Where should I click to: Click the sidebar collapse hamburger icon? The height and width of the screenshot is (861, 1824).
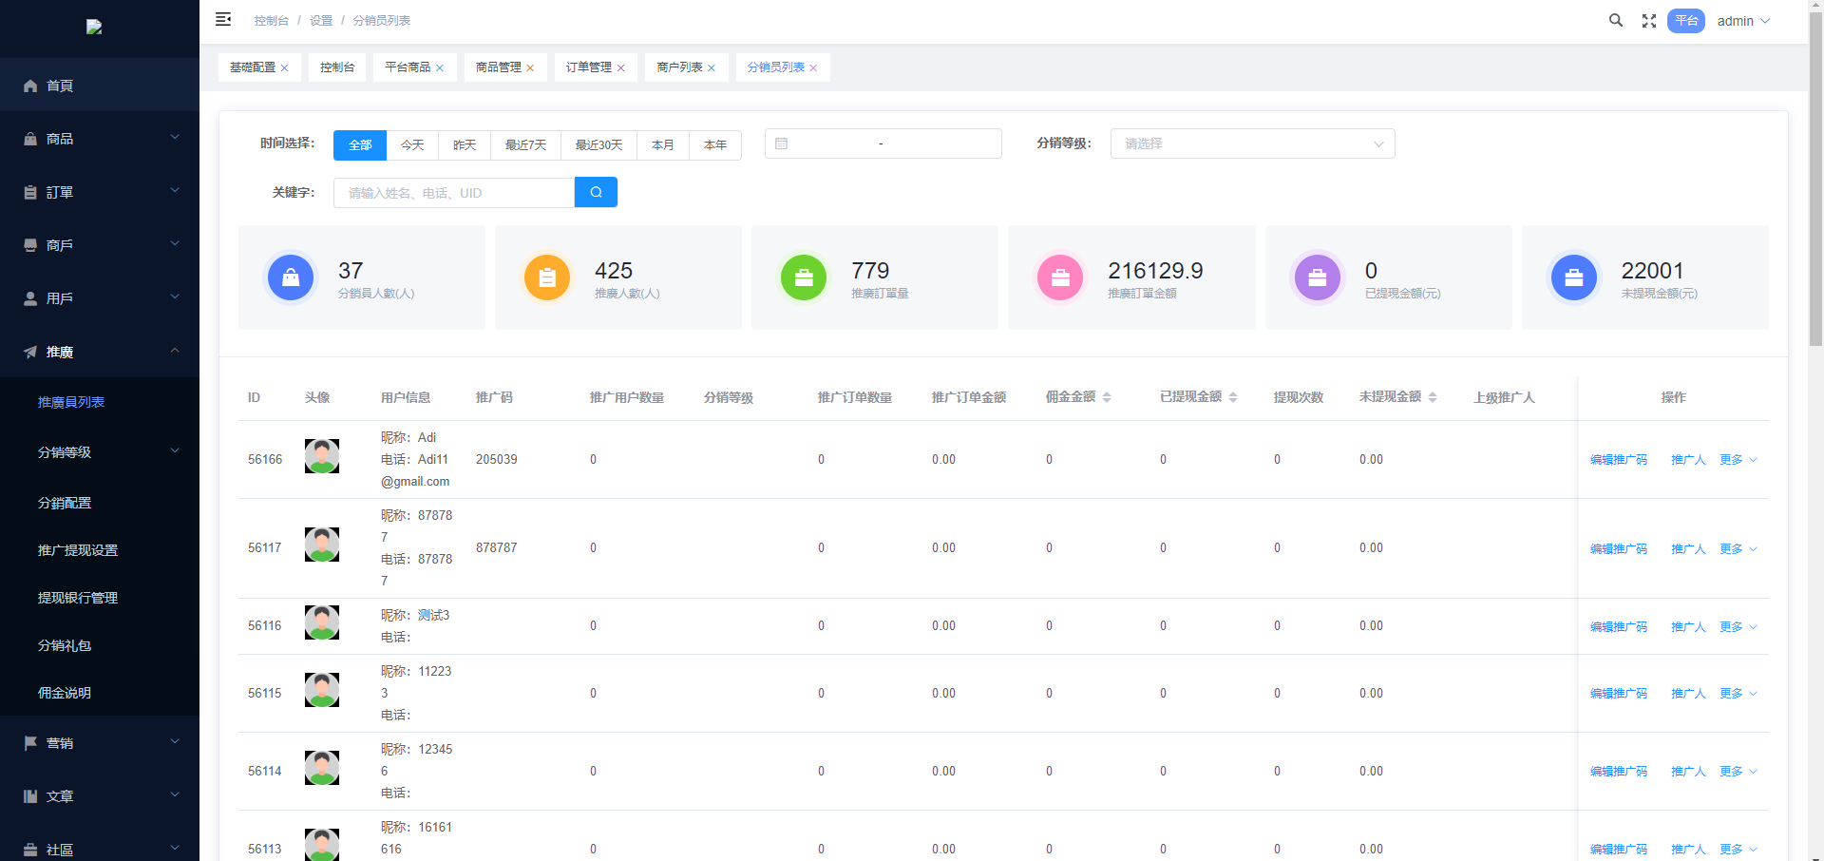[223, 20]
